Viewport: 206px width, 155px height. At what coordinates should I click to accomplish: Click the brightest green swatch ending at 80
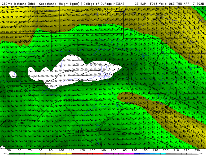[38, 153]
